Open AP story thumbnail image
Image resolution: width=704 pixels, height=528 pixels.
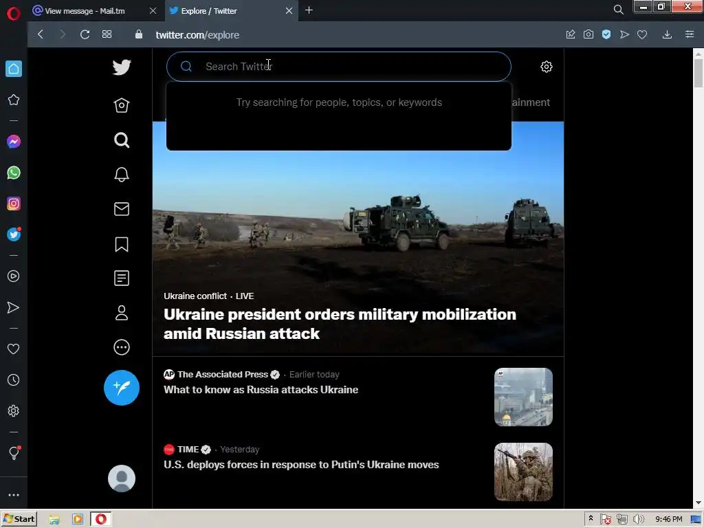[523, 397]
